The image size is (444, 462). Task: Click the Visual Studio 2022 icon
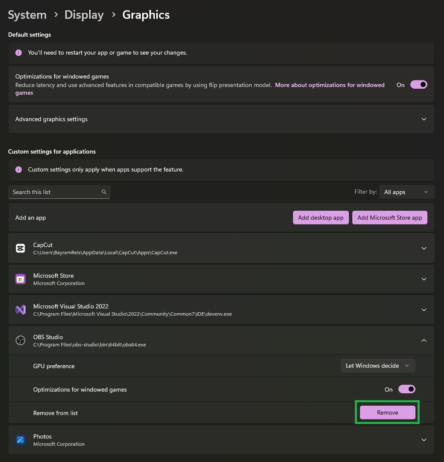tap(21, 310)
